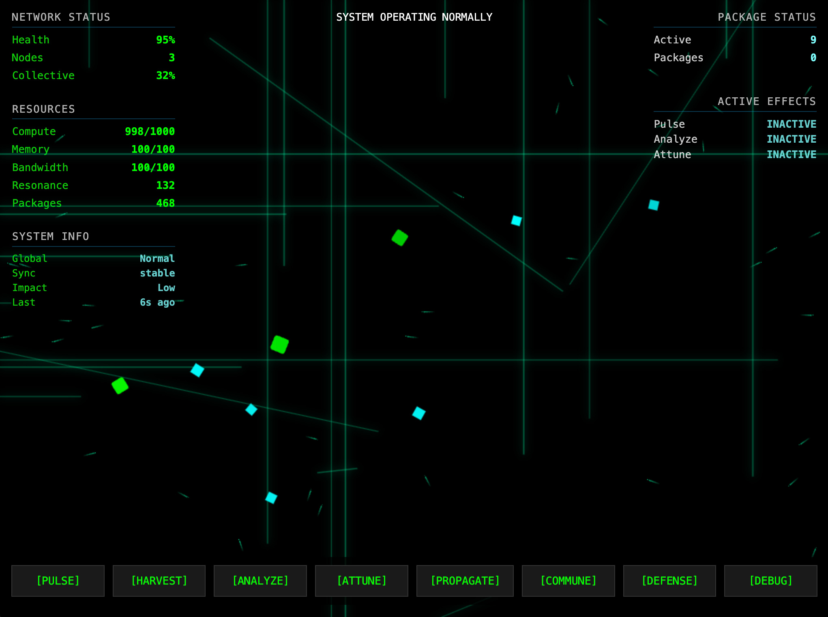The height and width of the screenshot is (617, 828).
Task: Click the SYSTEM OPERATING NORMALLY status message
Action: (414, 17)
